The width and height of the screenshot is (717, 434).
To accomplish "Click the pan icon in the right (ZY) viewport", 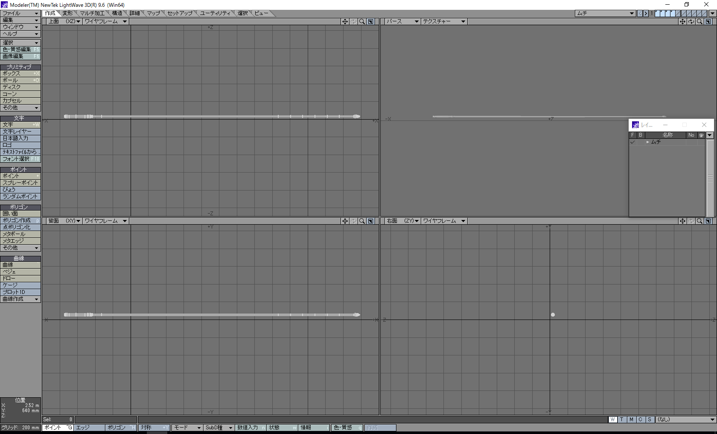I will pyautogui.click(x=682, y=221).
